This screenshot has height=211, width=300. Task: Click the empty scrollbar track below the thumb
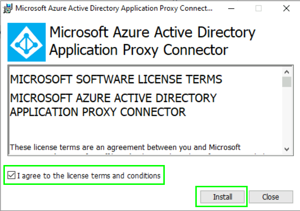pyautogui.click(x=287, y=116)
